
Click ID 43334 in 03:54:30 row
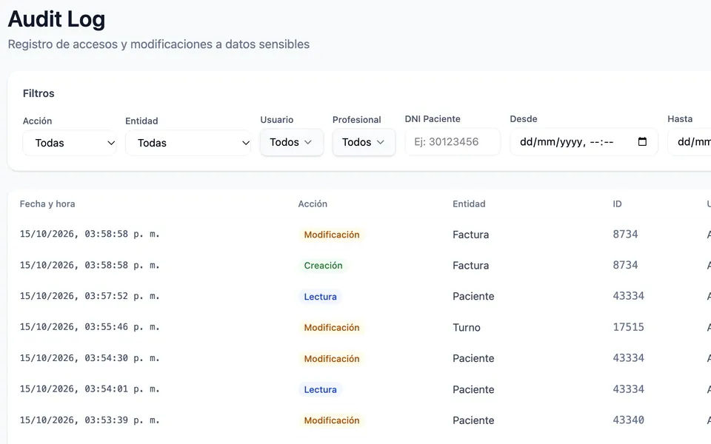(x=629, y=358)
